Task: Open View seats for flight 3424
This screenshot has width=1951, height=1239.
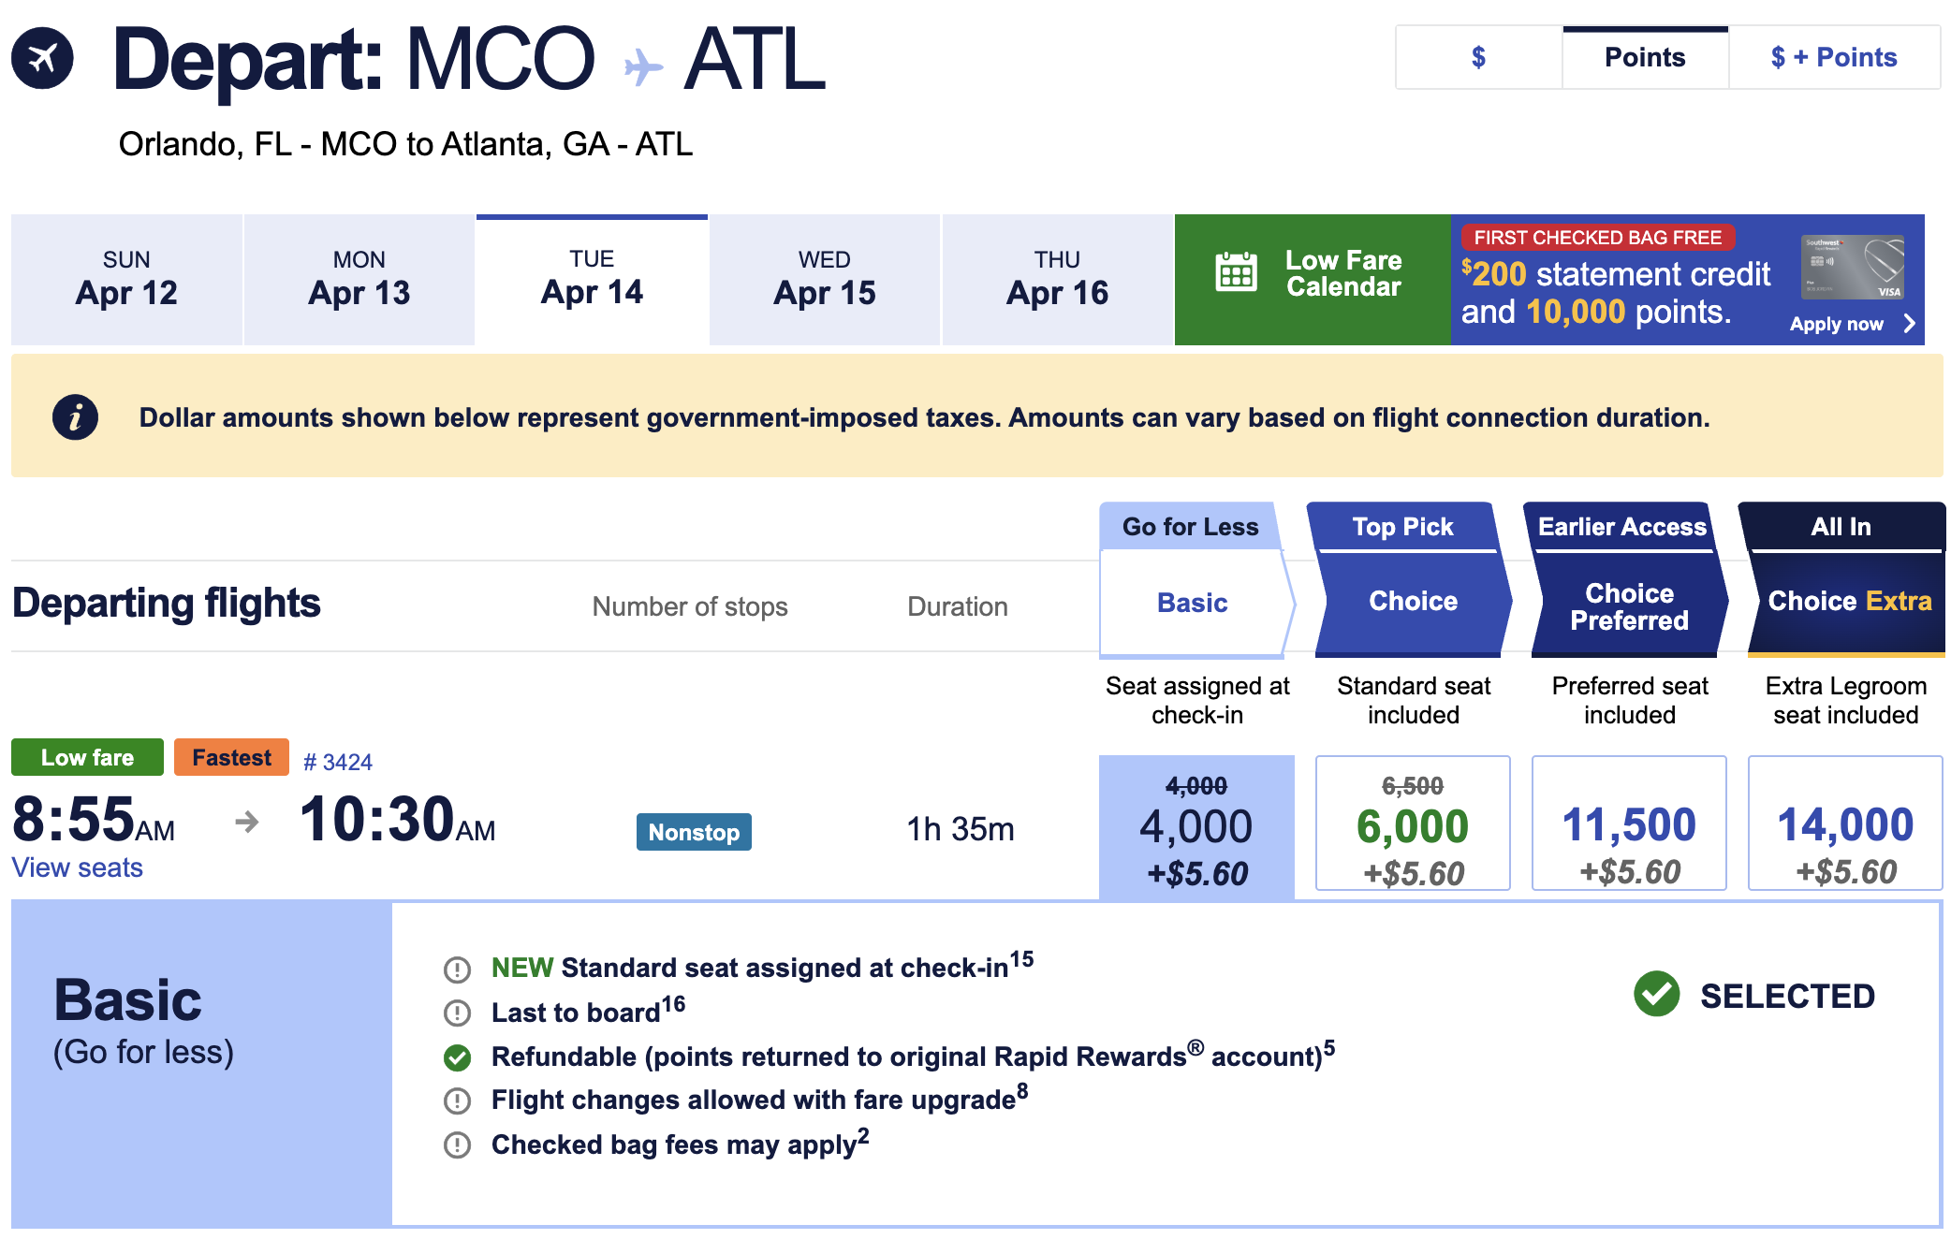Action: pyautogui.click(x=77, y=867)
